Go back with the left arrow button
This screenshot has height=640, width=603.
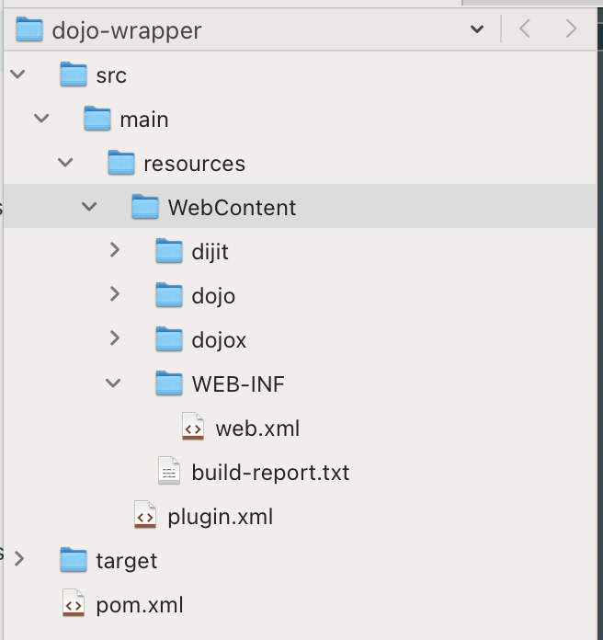click(525, 30)
